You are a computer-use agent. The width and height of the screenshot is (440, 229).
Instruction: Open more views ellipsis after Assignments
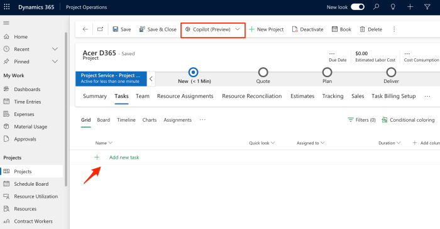202,120
